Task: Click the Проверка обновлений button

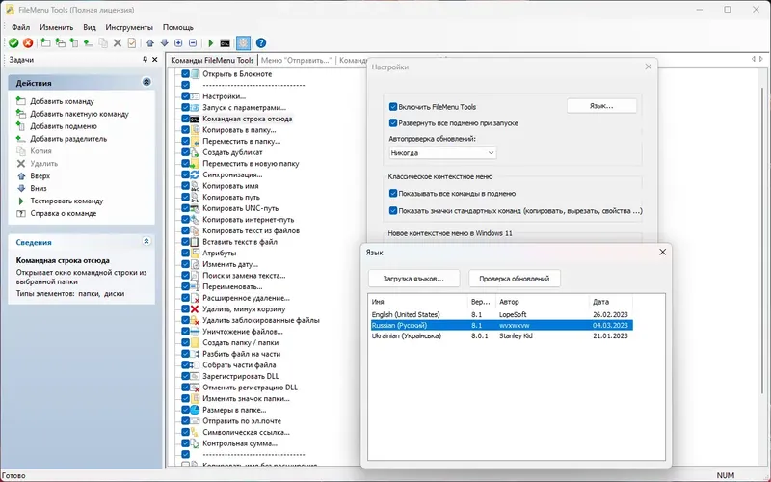Action: pos(515,279)
